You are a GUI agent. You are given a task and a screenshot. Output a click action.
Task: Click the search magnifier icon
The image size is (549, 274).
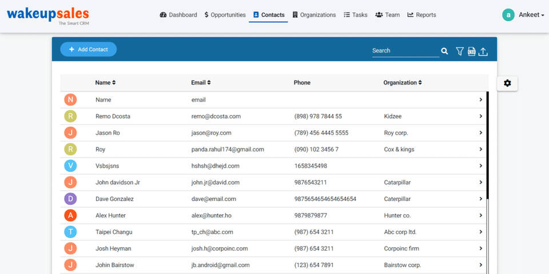point(444,51)
